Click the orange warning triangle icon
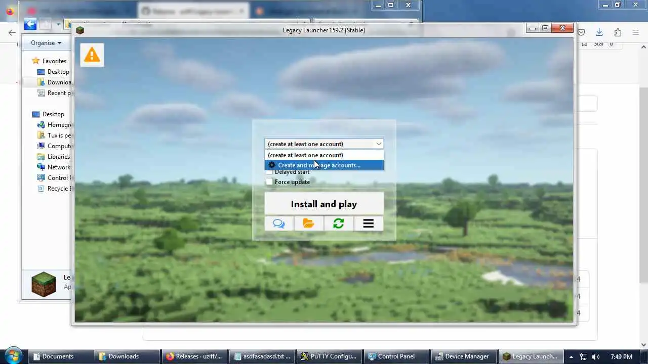Screen dimensions: 648x364 click(92, 55)
